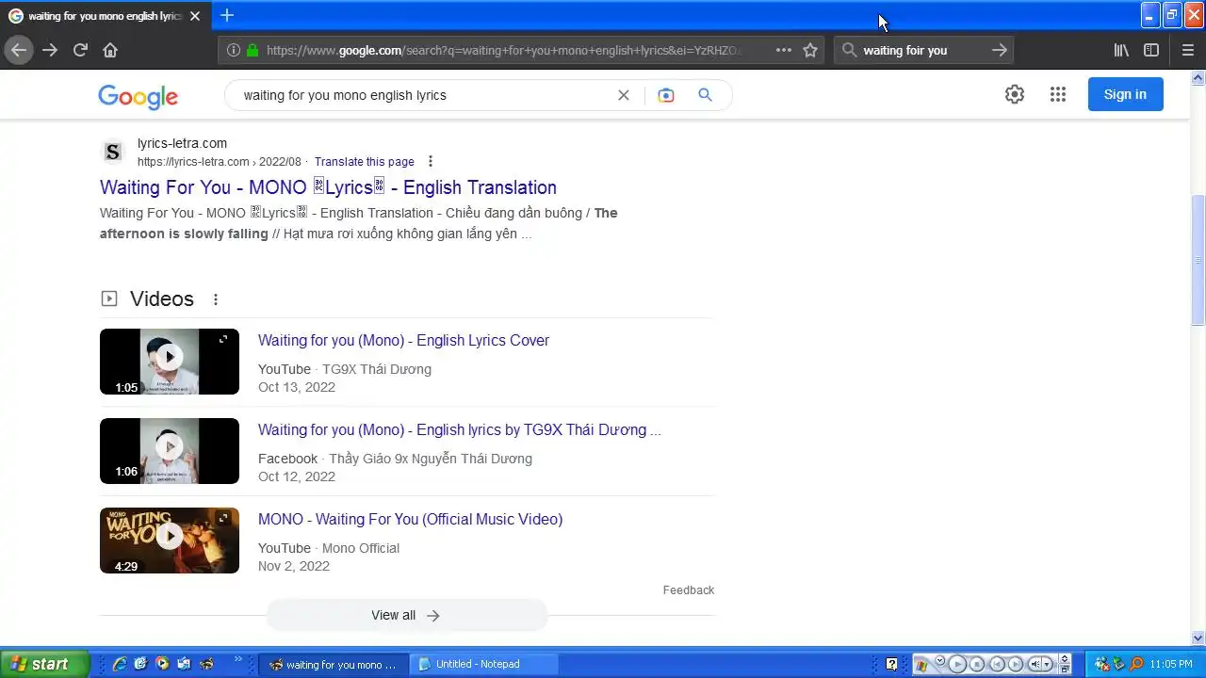Click the go arrow in browser search box
This screenshot has width=1206, height=678.
coord(1000,50)
